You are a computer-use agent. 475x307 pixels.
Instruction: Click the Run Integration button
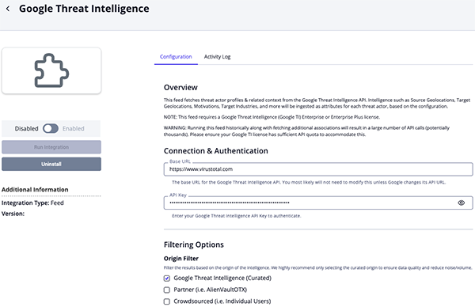(x=51, y=147)
